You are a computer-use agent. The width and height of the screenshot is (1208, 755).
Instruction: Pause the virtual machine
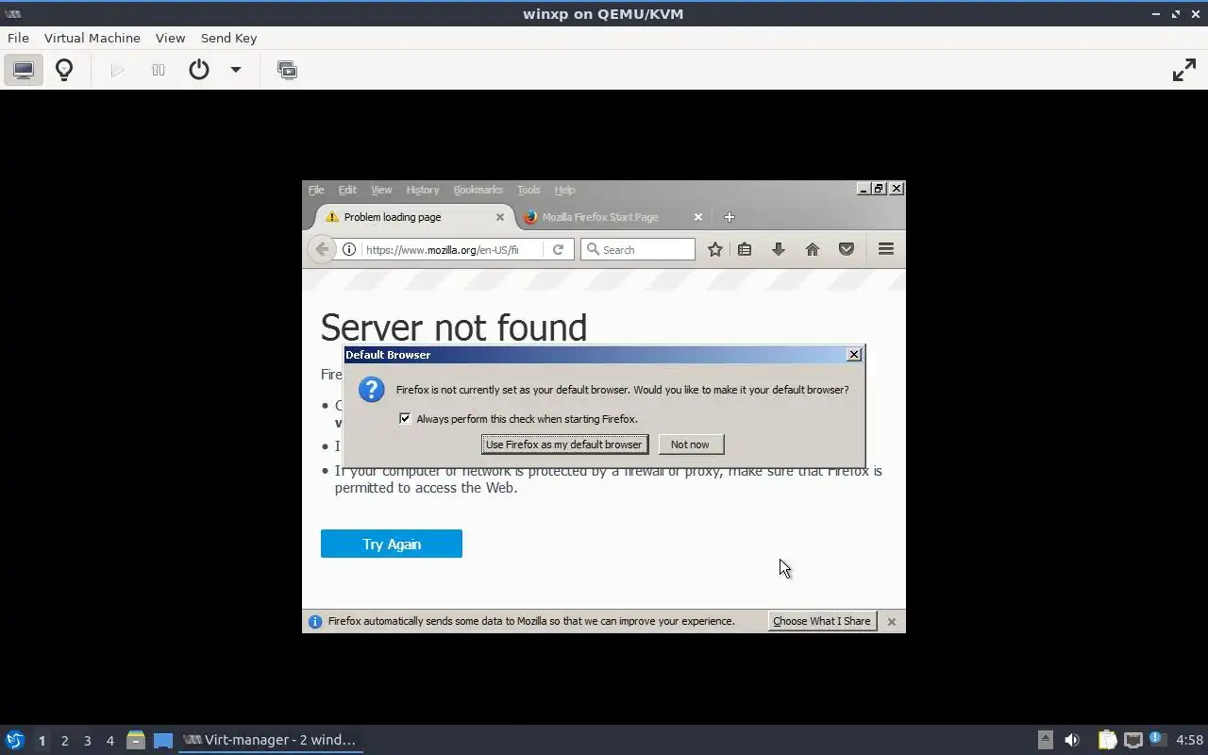159,70
